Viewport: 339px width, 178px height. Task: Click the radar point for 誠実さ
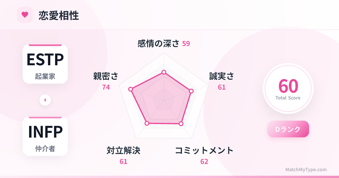click(191, 91)
